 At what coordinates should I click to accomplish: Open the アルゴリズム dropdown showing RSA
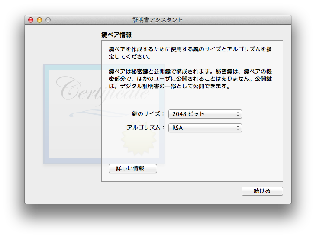pos(205,128)
